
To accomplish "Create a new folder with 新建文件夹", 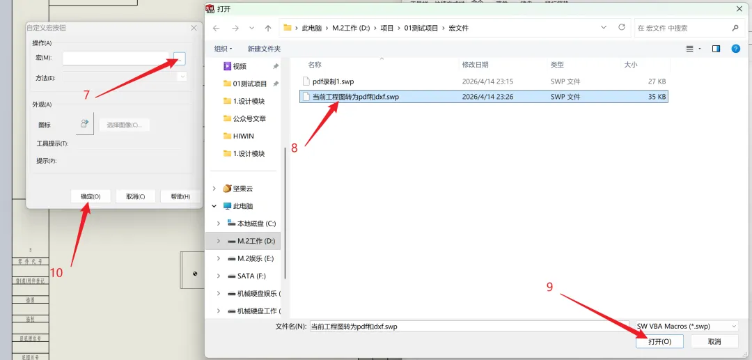I will coord(265,49).
